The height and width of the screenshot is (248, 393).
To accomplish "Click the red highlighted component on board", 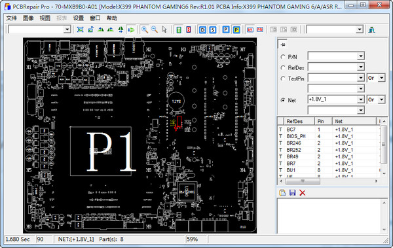I will (x=179, y=122).
